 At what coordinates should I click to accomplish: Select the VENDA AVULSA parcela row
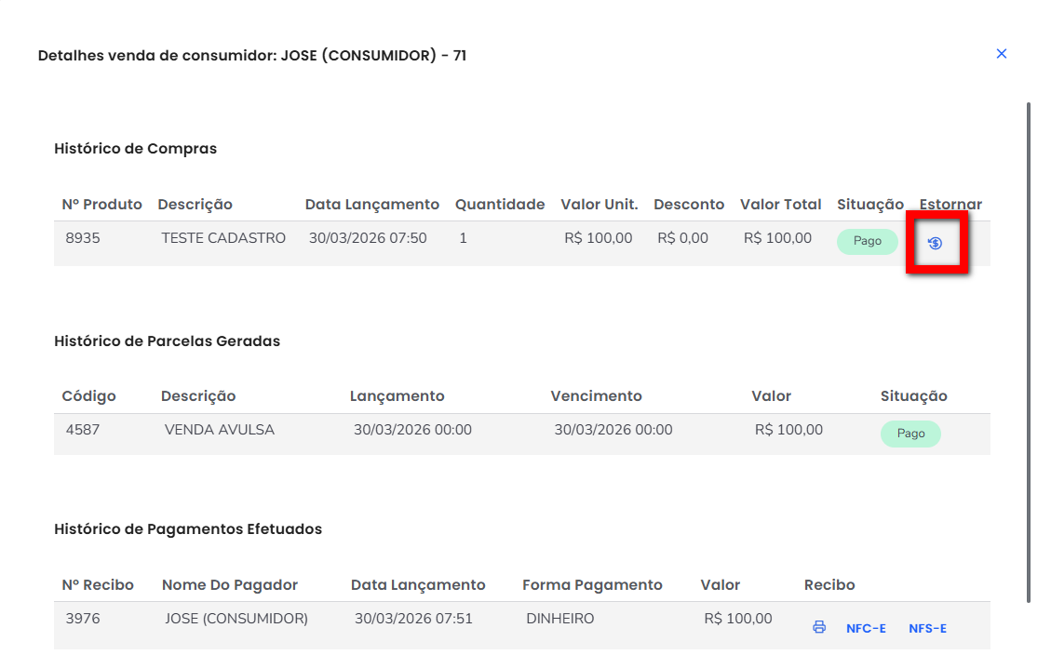(220, 430)
